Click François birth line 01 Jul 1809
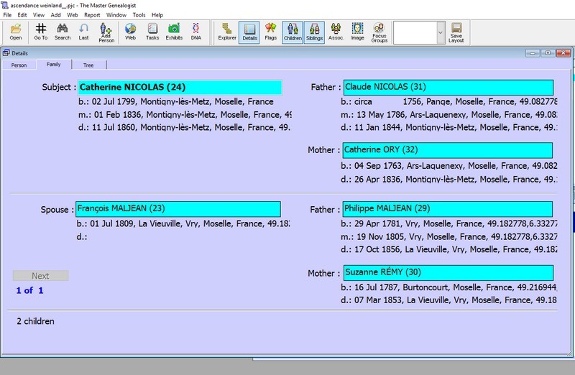Viewport: 575px width, 375px height. pos(183,223)
